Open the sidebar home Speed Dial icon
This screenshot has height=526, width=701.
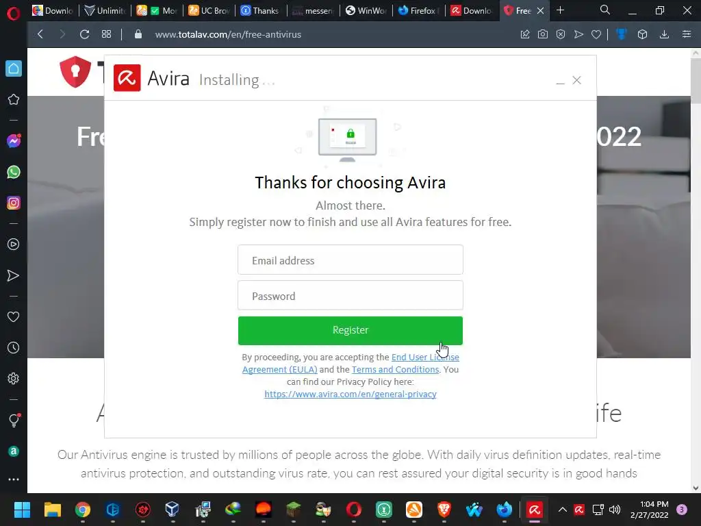point(14,68)
